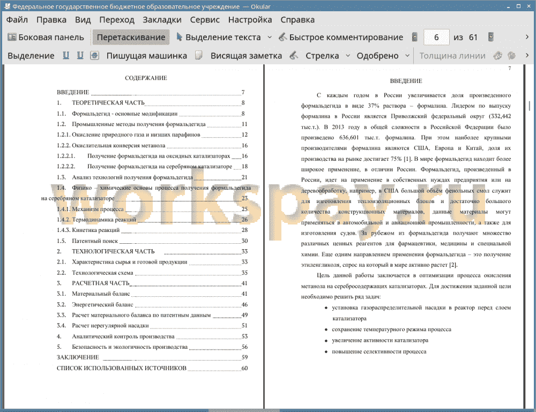Click the inline note icon before Висящая заметка
This screenshot has height=412, width=536.
pyautogui.click(x=199, y=56)
